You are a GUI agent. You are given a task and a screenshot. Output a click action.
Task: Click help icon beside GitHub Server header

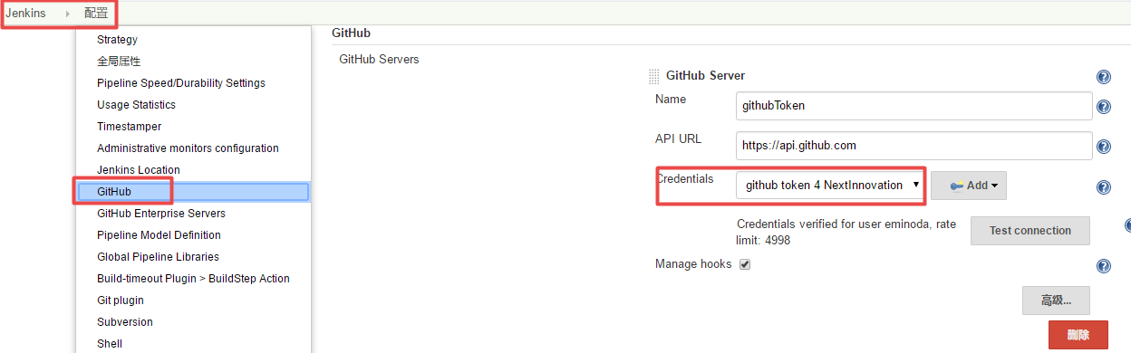tap(1103, 77)
